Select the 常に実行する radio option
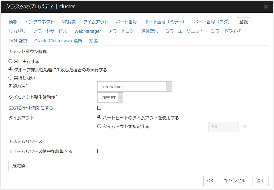This screenshot has width=274, height=190. point(11,61)
